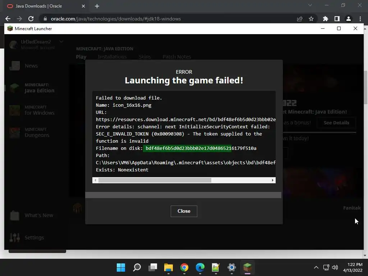Click the highlighted filename hash text
This screenshot has height=276, width=368.
point(187,148)
